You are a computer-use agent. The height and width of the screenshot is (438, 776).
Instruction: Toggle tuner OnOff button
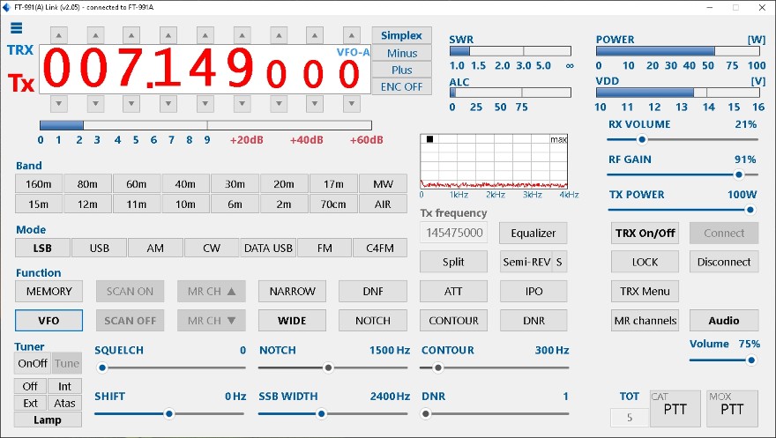pos(33,363)
